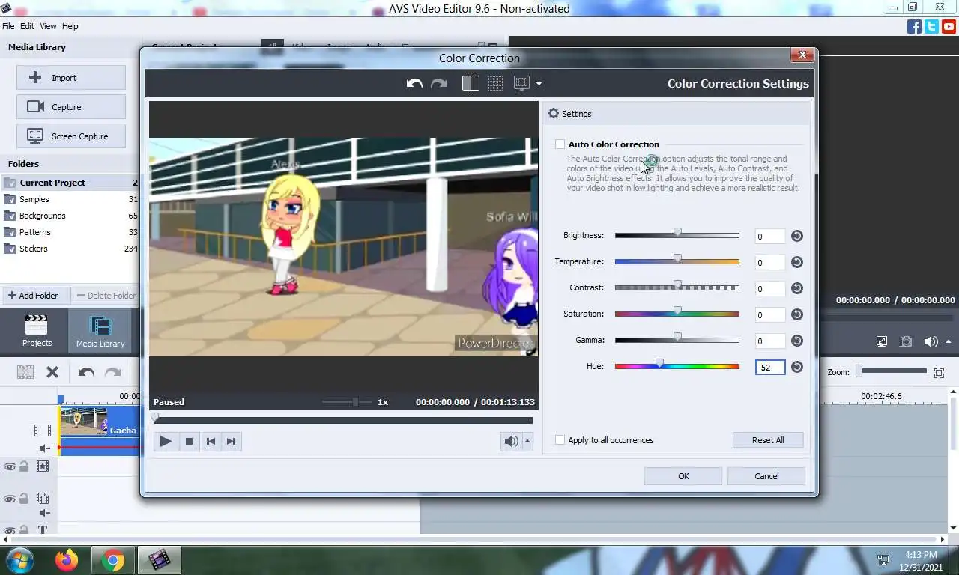
Task: Open Firefox from the taskbar
Action: [67, 560]
